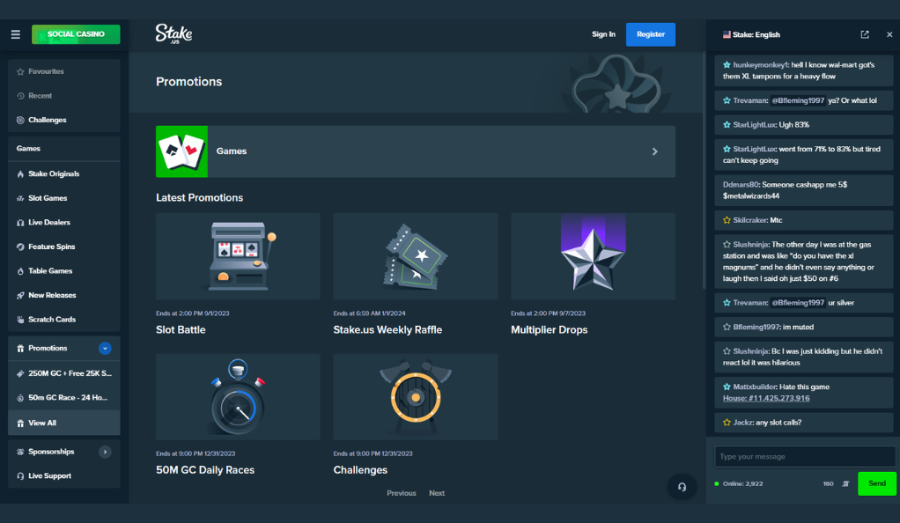The width and height of the screenshot is (900, 523).
Task: Click username Jackz in chat
Action: coord(742,423)
